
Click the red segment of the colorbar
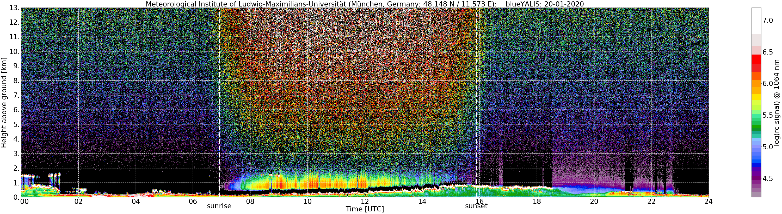[x=756, y=59]
